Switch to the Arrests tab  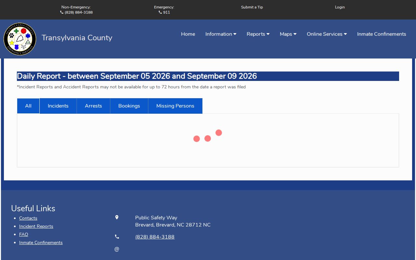tap(93, 106)
